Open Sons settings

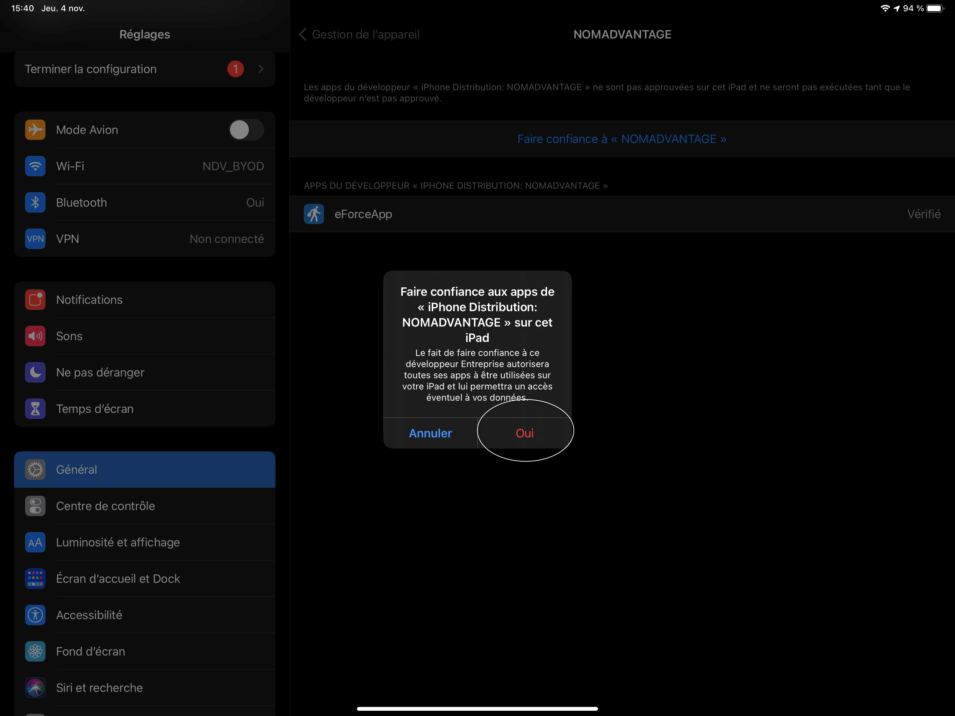point(145,336)
